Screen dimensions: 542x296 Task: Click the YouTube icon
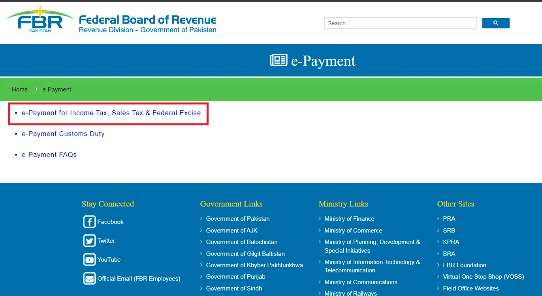tap(90, 259)
